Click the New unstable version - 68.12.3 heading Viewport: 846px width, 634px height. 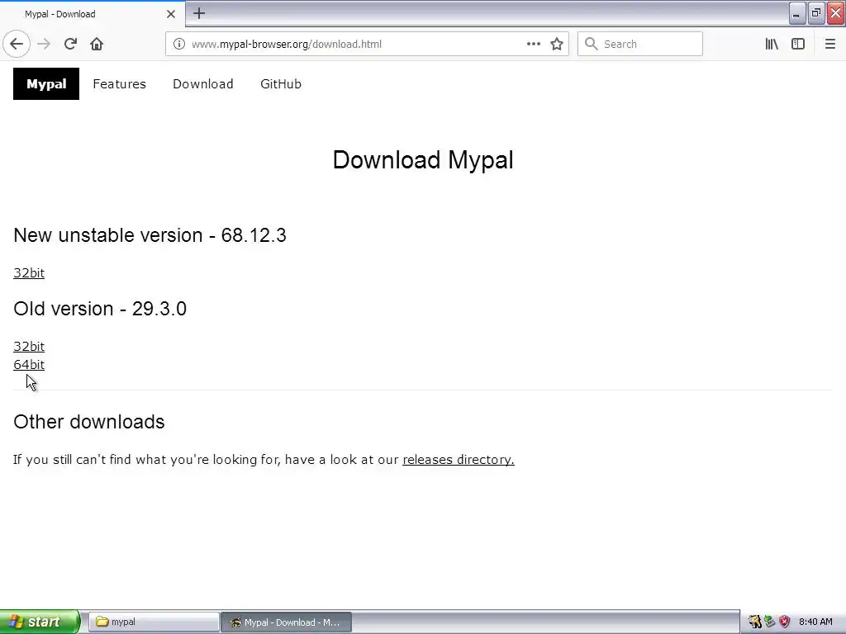(150, 235)
